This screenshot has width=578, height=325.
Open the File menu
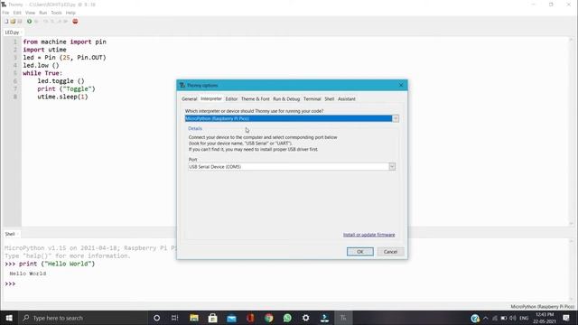coord(5,13)
